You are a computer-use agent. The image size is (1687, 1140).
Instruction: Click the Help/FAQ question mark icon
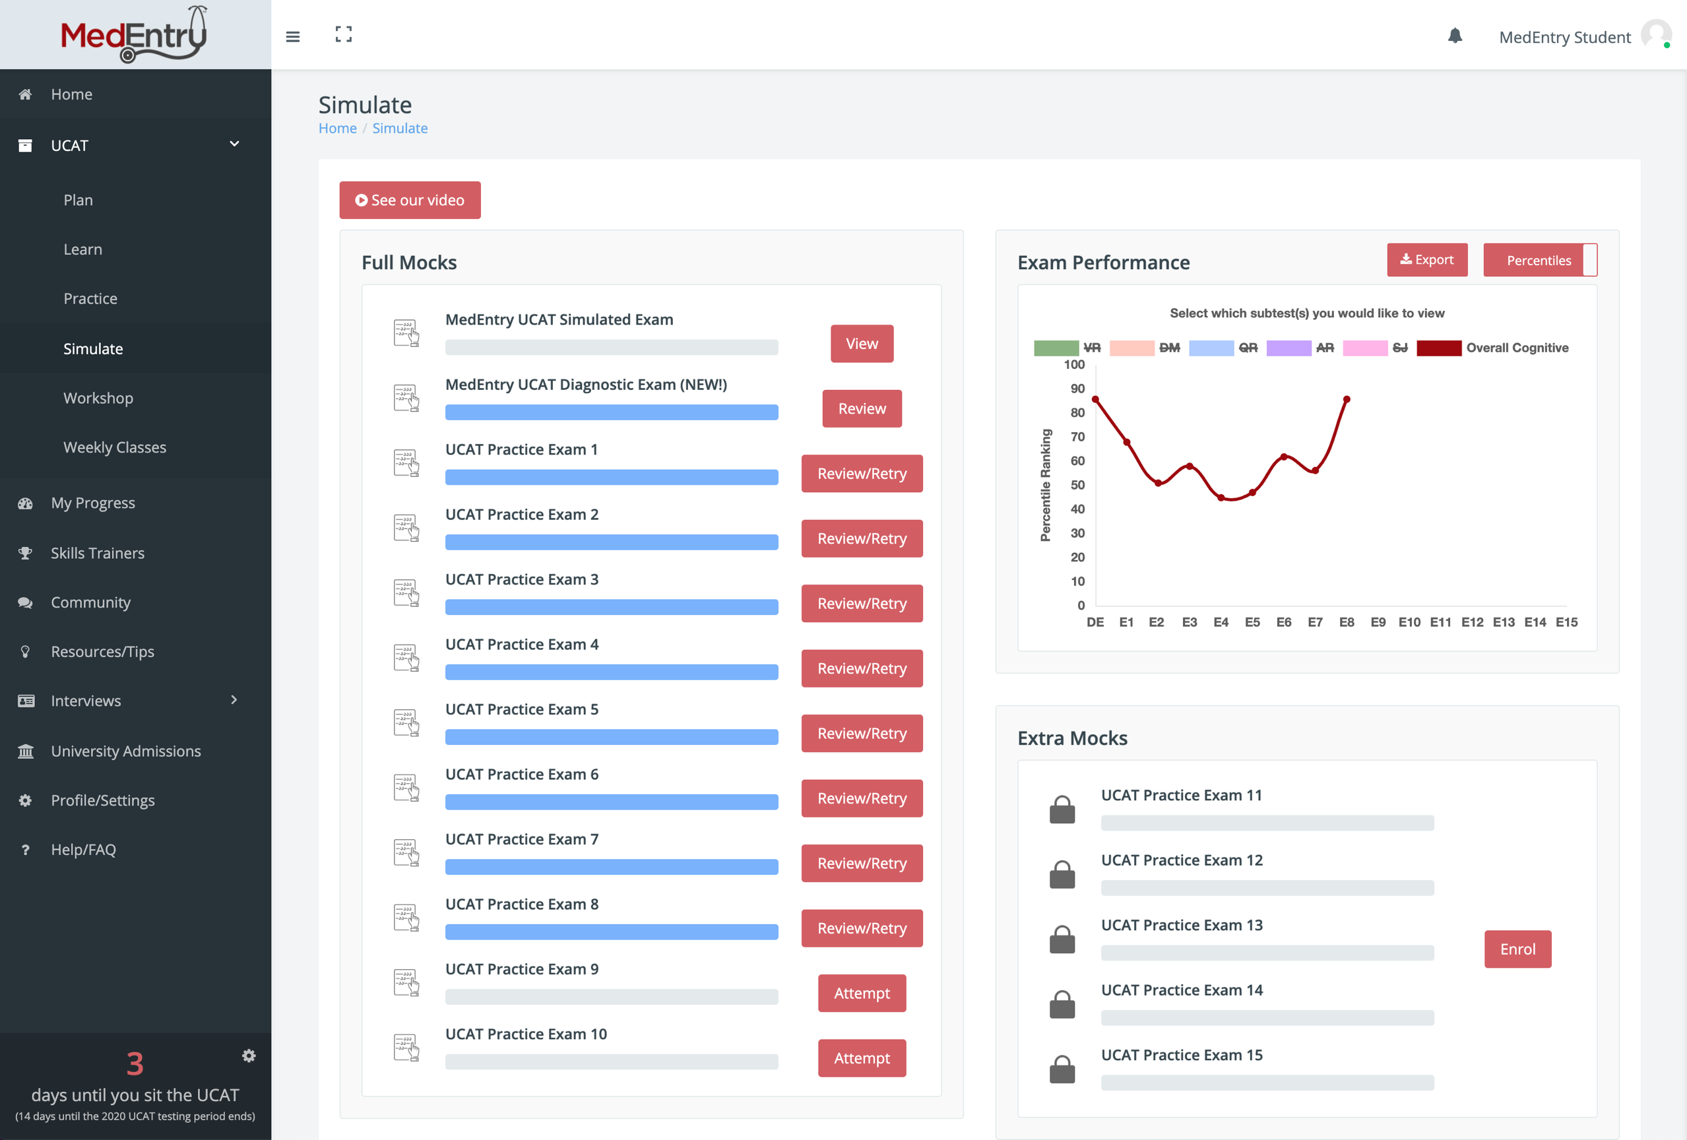tap(26, 850)
